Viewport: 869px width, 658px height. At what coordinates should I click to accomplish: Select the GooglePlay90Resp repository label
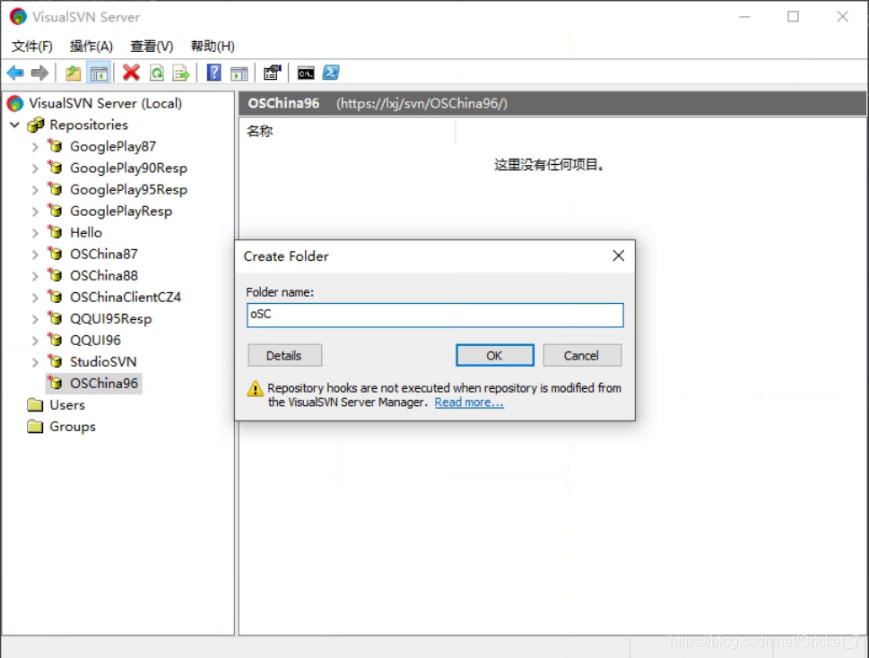(x=128, y=168)
